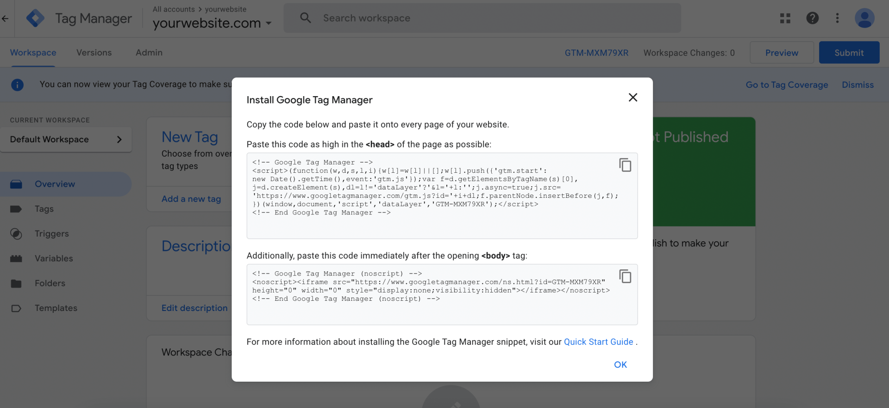Viewport: 889px width, 408px height.
Task: Click inside the head code text box
Action: [442, 196]
